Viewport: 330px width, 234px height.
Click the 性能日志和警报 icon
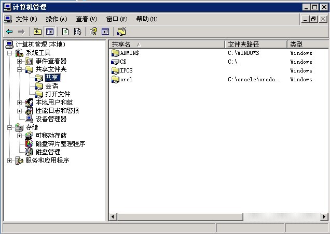coord(29,111)
